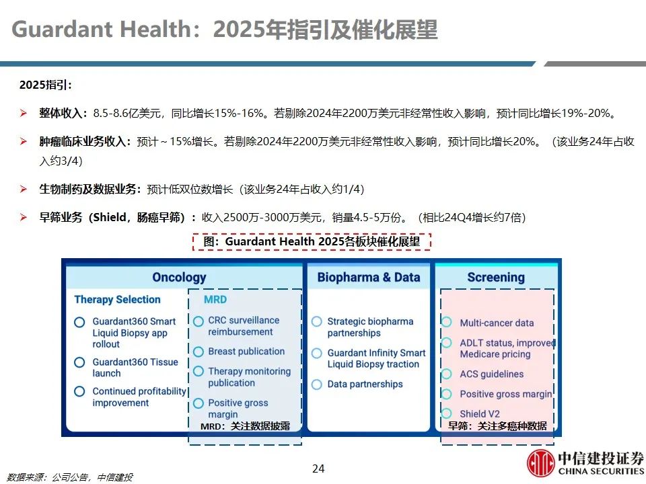Screen dimensions: 646x484
Task: Click the annotation MRD: 关注数据披露
Action: [x=245, y=426]
